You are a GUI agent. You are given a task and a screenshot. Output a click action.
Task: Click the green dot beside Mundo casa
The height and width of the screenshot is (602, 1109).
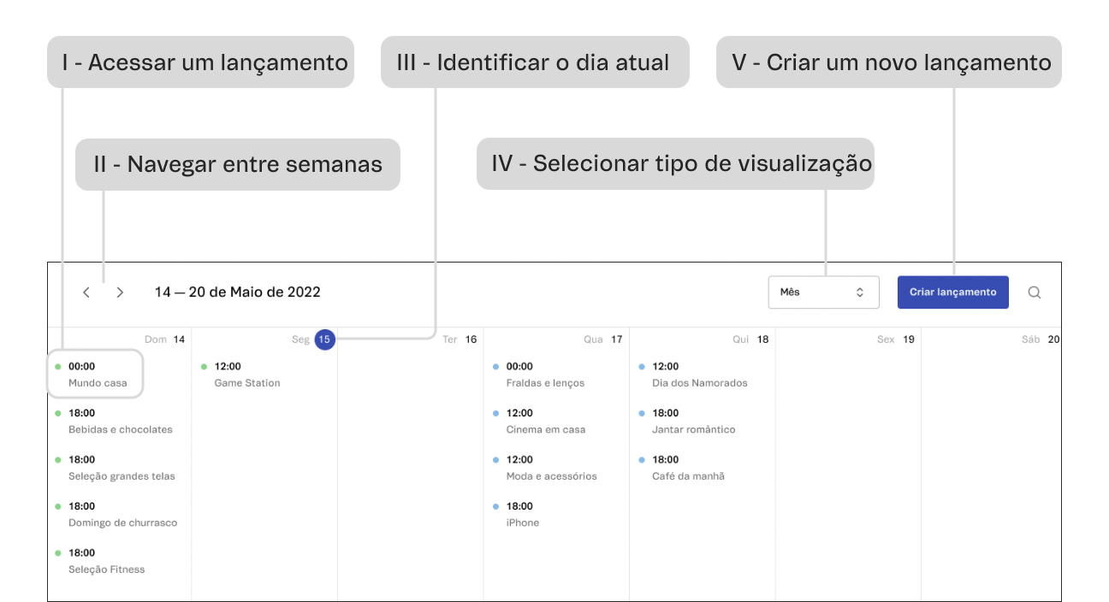click(x=58, y=366)
